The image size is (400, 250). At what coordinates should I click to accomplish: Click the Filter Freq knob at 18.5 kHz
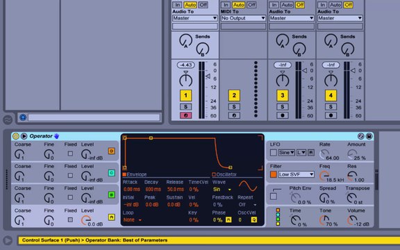tap(324, 176)
